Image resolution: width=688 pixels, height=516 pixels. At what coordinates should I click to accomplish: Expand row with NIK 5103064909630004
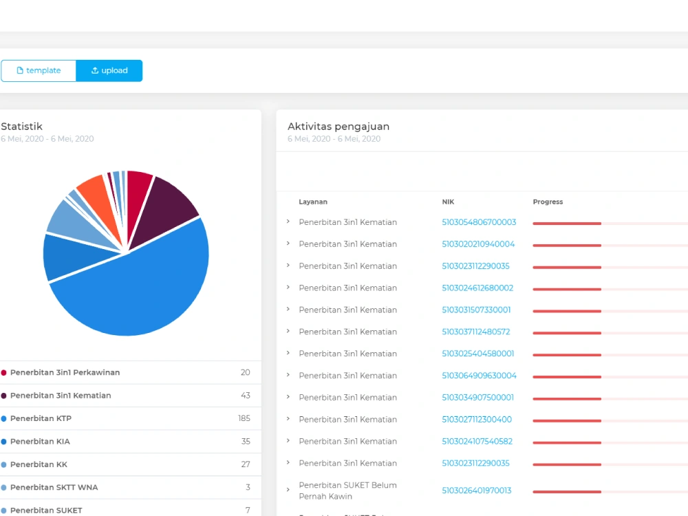tap(288, 375)
